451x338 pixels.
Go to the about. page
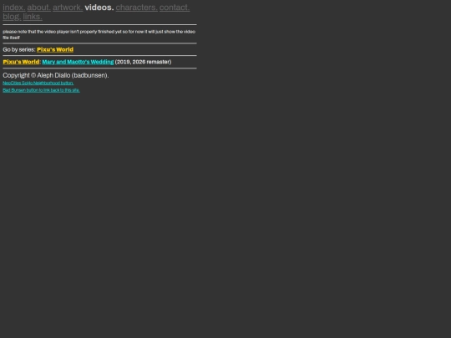coord(38,8)
